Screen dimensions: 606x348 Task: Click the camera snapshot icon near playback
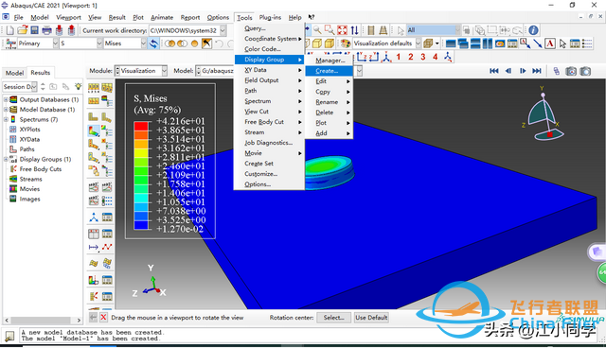[x=571, y=71]
